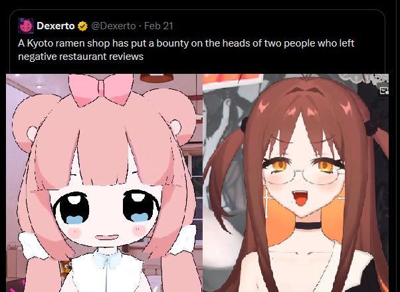Open the image overlay icon on right picture
Viewport: 400px width, 292px height.
[x=383, y=90]
